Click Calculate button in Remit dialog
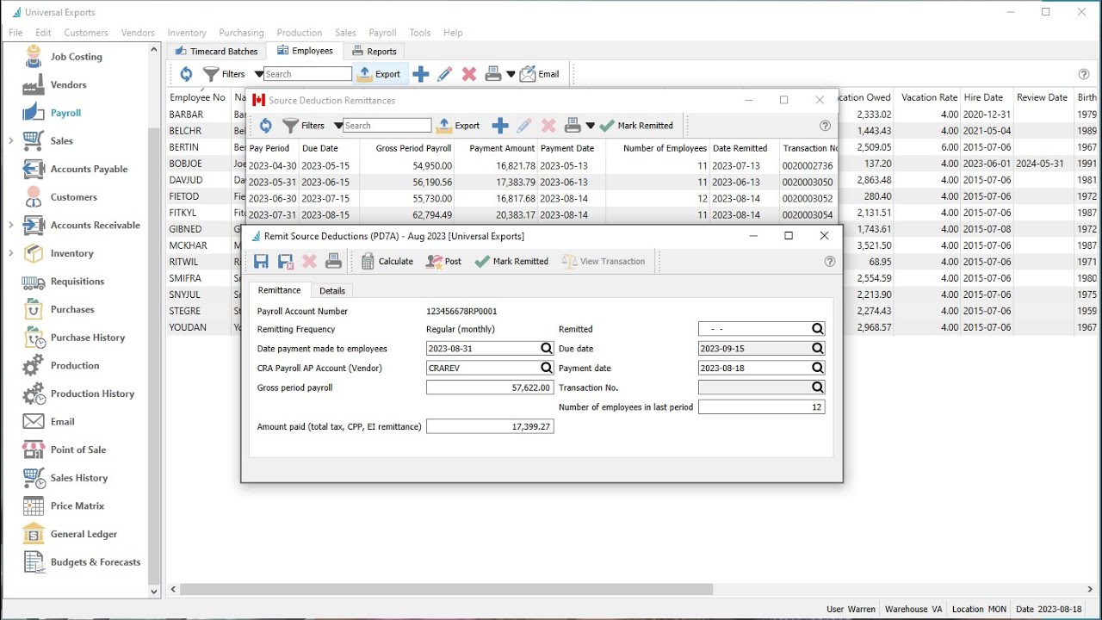This screenshot has width=1102, height=620. [387, 261]
